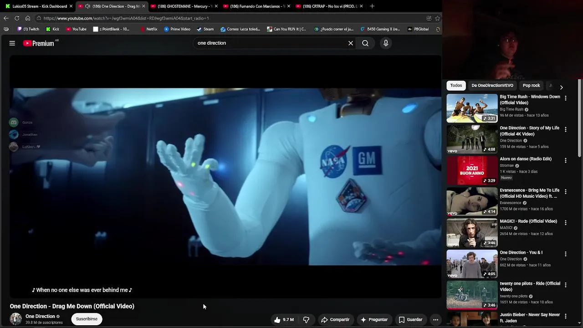
Task: Open One Direction channel name link
Action: tap(40, 316)
